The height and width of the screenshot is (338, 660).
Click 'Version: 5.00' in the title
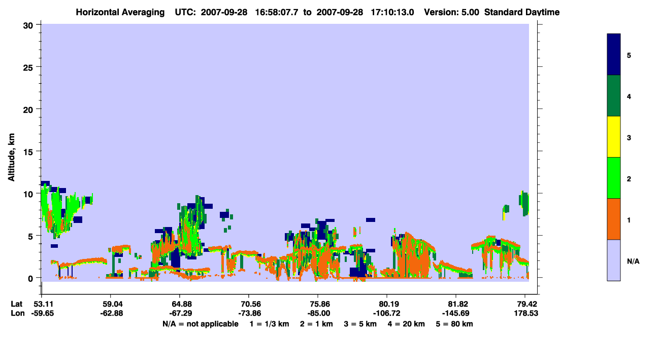pyautogui.click(x=451, y=12)
